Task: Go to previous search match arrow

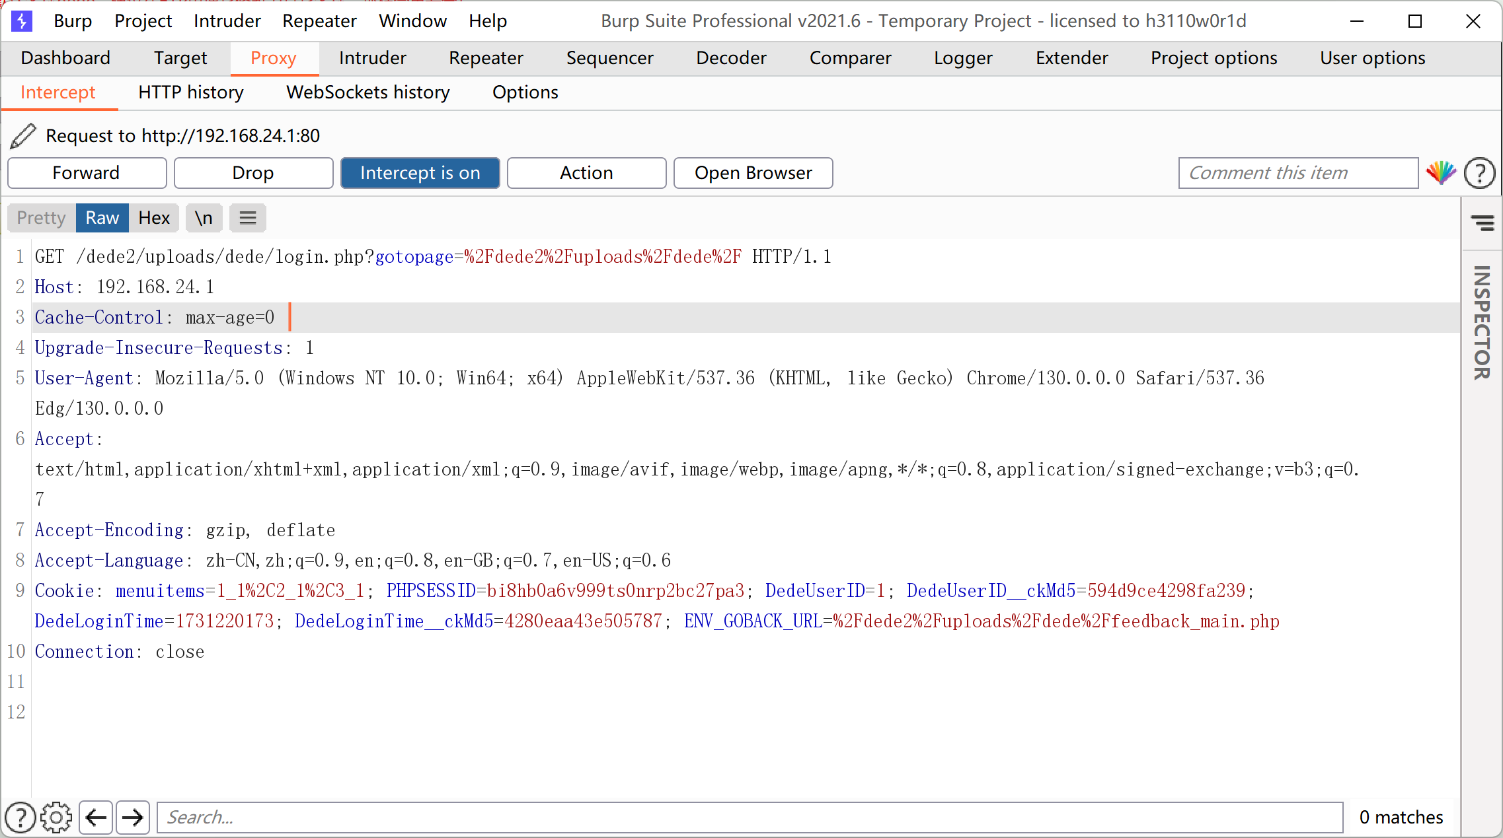Action: [96, 818]
